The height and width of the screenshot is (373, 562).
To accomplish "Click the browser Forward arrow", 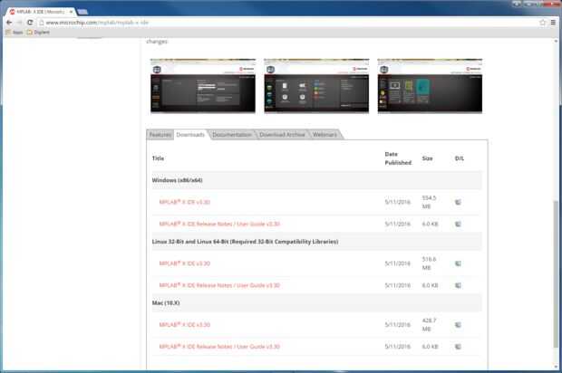I will 20,23.
